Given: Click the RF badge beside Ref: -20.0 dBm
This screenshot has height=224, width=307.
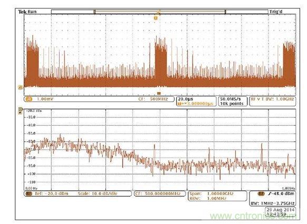Looking at the screenshot, I should (x=29, y=194).
